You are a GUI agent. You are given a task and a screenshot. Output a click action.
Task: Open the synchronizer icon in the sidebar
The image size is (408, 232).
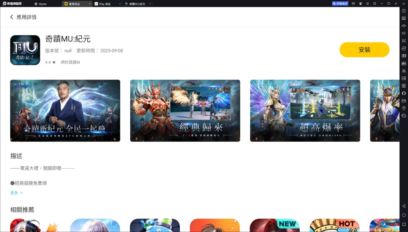coord(404,86)
